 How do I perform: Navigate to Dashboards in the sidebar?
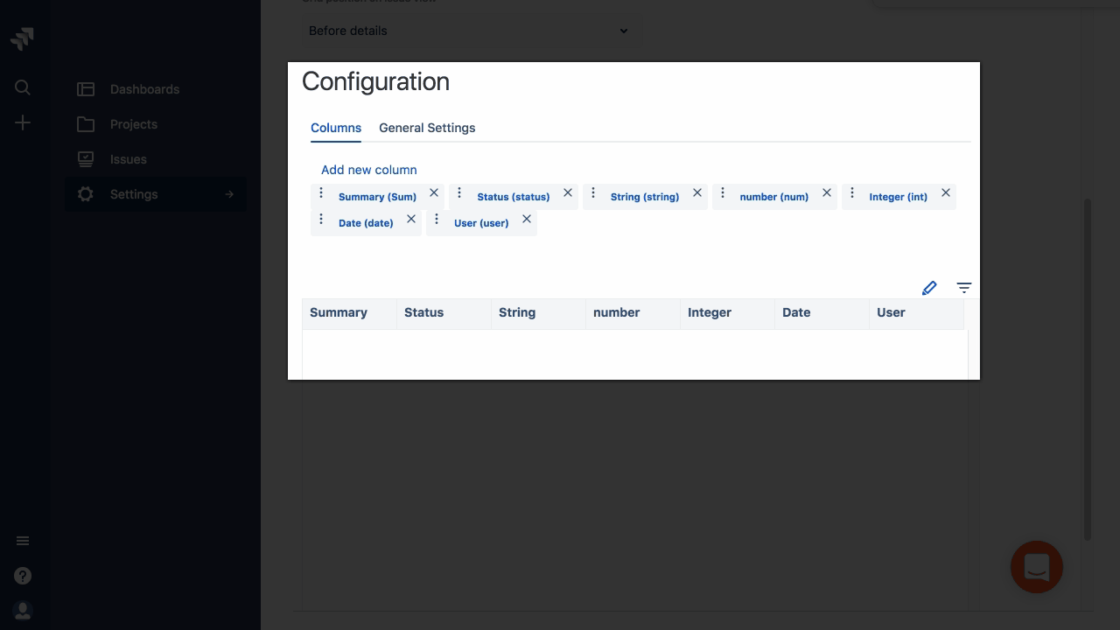(x=144, y=89)
